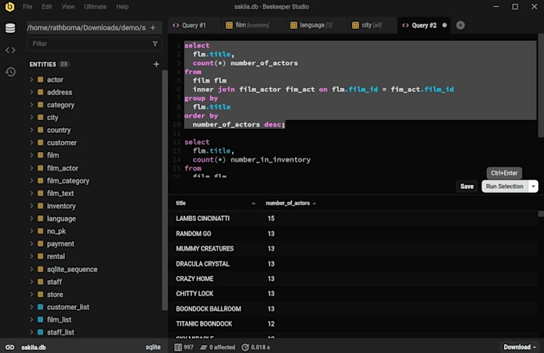The image size is (544, 353).
Task: Open the Edit menu
Action: click(x=47, y=6)
